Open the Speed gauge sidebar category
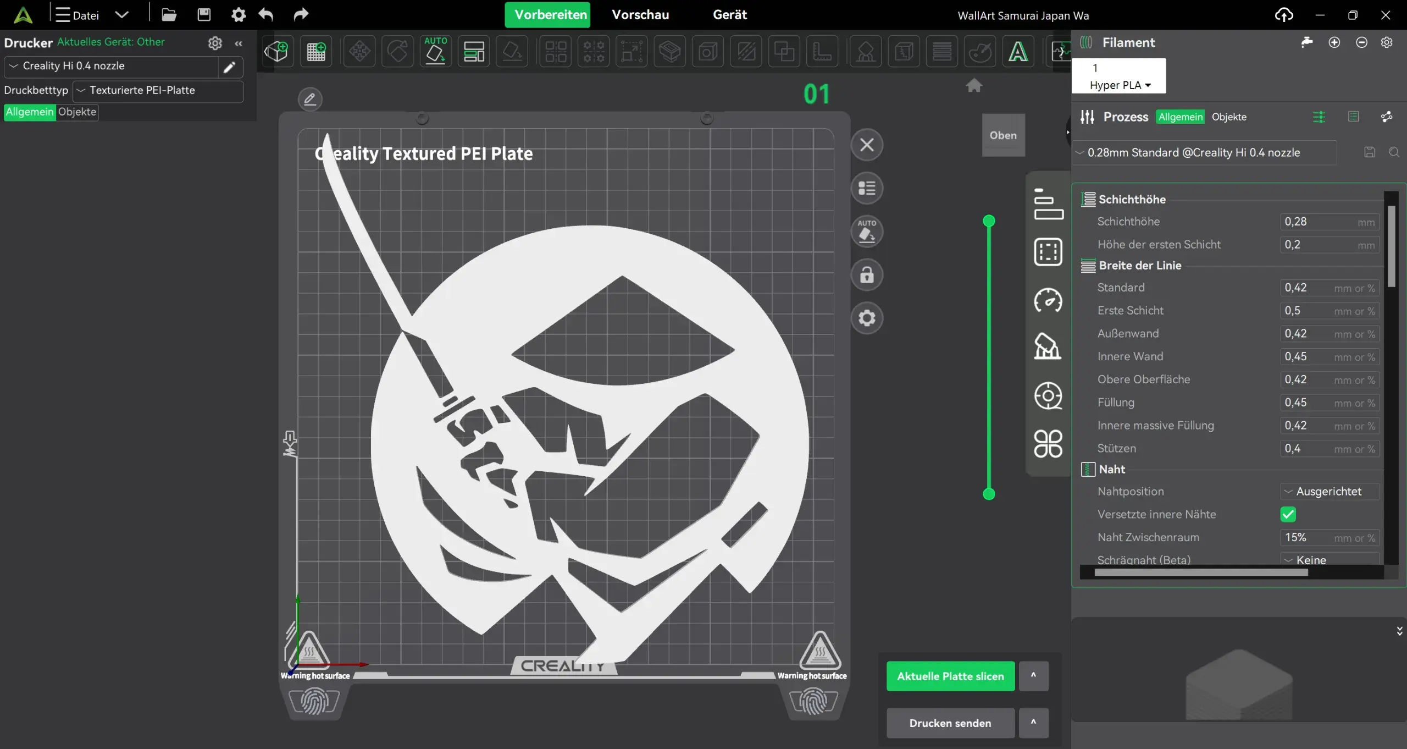The width and height of the screenshot is (1407, 749). point(1048,300)
